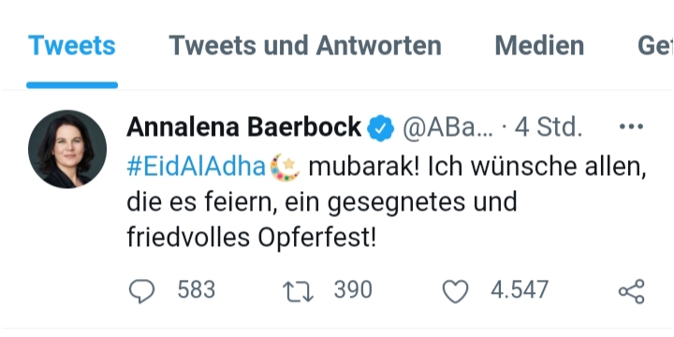This screenshot has width=674, height=337.
Task: Click the 390 retweets count
Action: tap(353, 289)
